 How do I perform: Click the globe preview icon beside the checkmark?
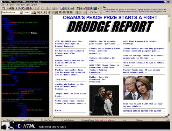coord(95,8)
